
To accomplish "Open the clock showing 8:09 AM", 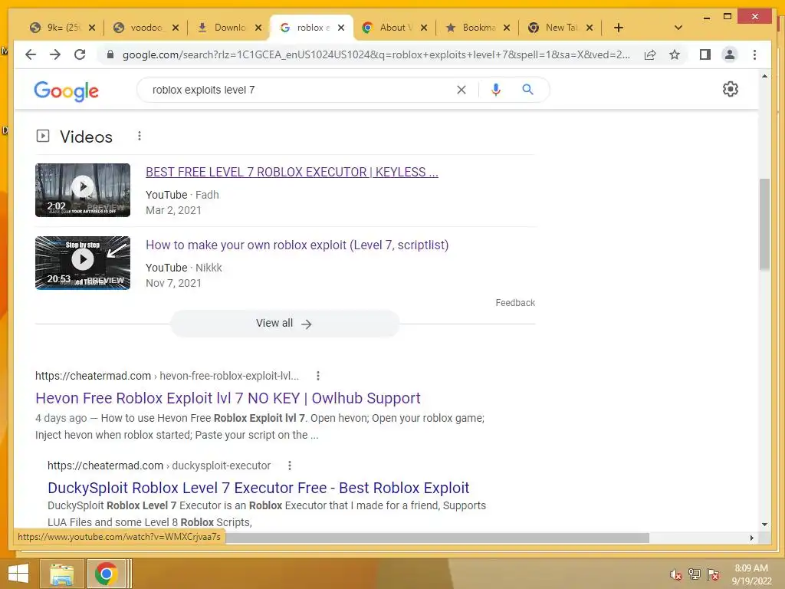I will [x=751, y=574].
